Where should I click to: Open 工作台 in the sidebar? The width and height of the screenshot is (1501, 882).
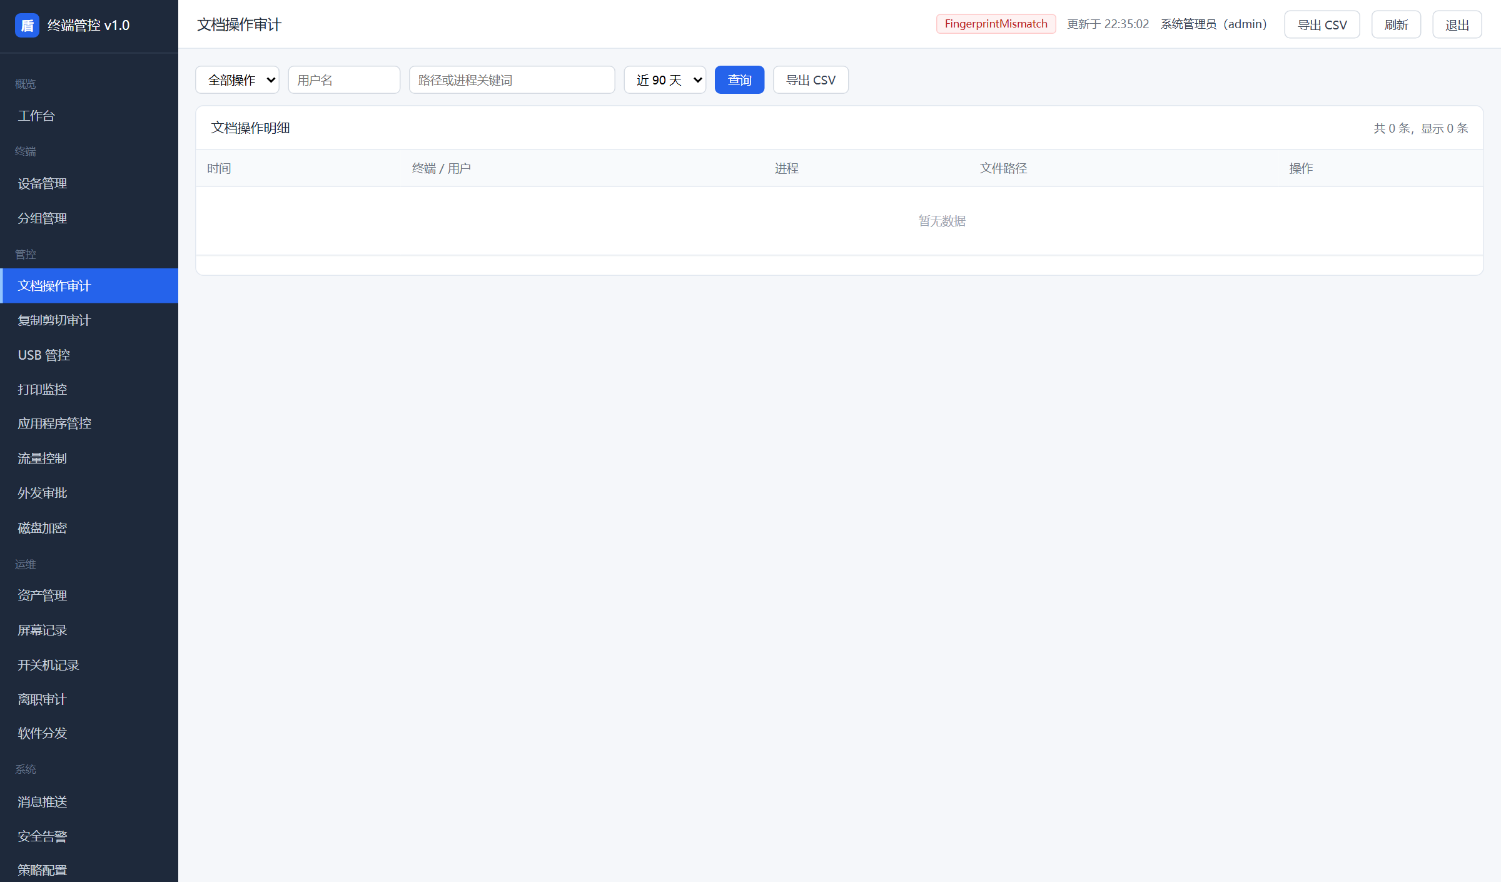point(89,116)
